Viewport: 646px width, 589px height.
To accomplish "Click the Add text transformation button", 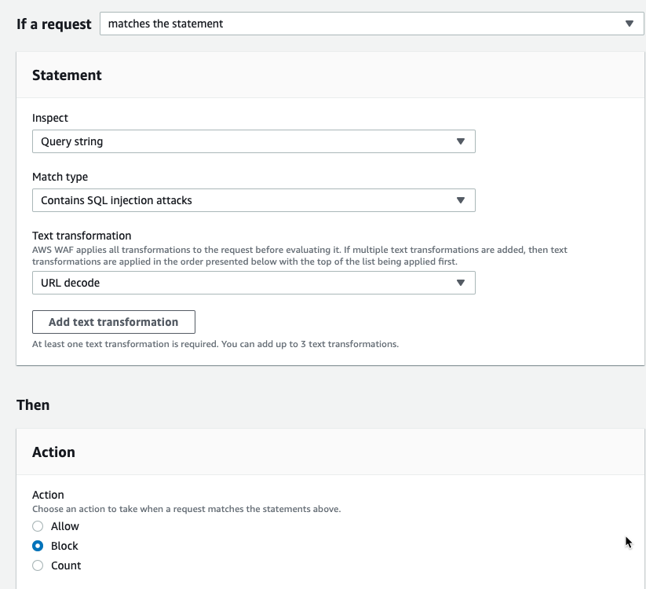I will tap(114, 322).
